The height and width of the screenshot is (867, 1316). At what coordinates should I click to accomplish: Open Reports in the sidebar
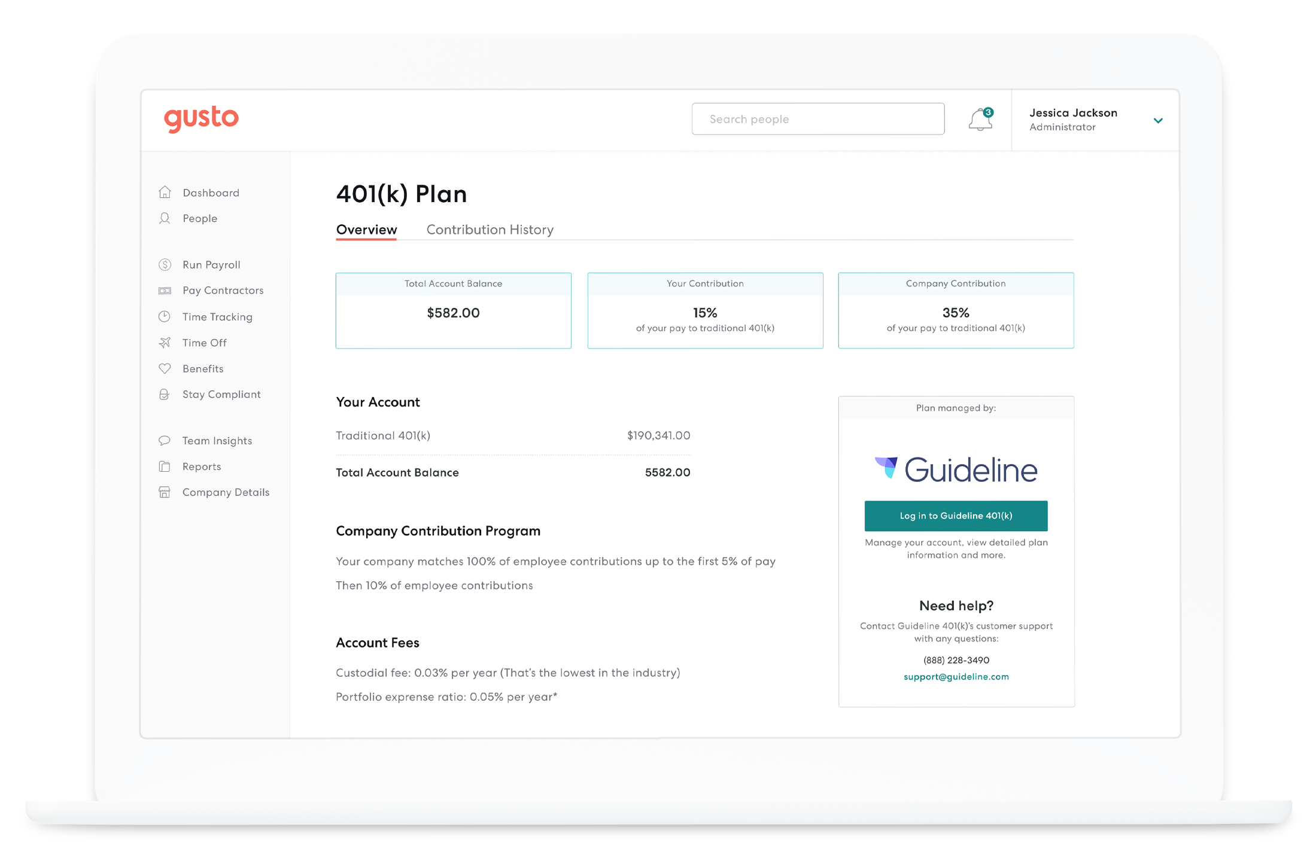tap(202, 466)
